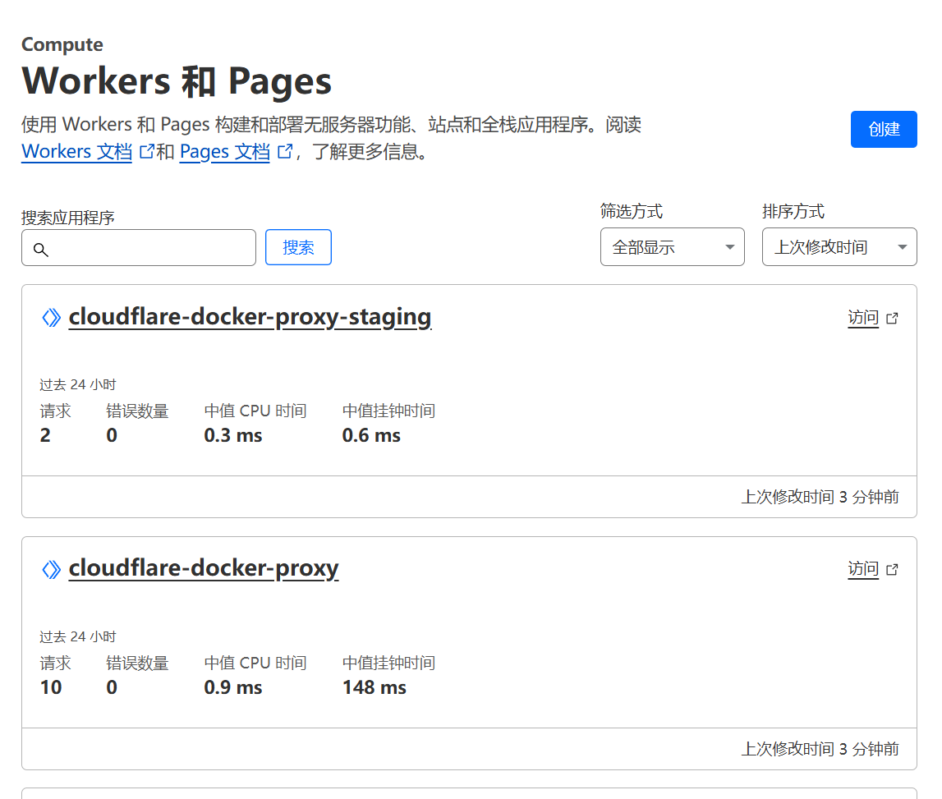Viewport: 942px width, 799px height.
Task: Click external-link icon next to 访问 for cloudflare-docker-proxy
Action: coord(893,570)
